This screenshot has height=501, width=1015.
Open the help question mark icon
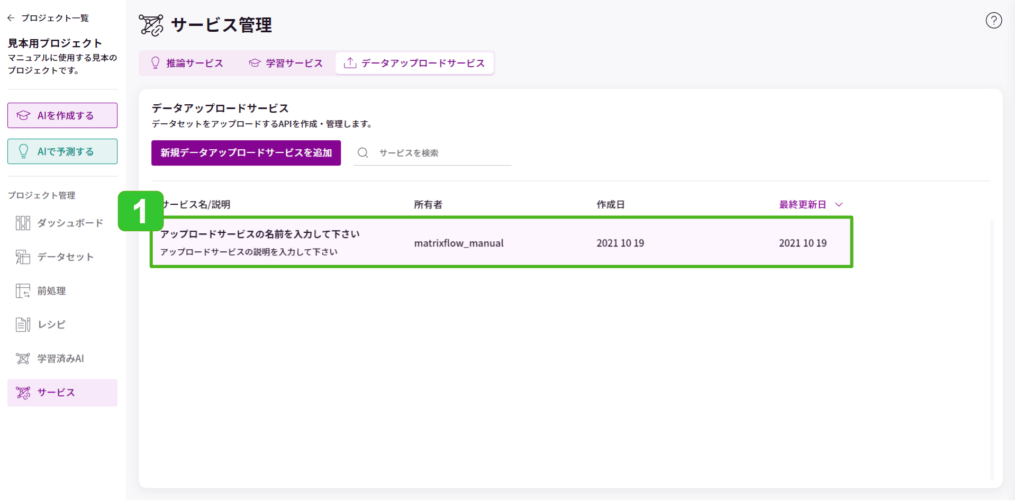(993, 21)
